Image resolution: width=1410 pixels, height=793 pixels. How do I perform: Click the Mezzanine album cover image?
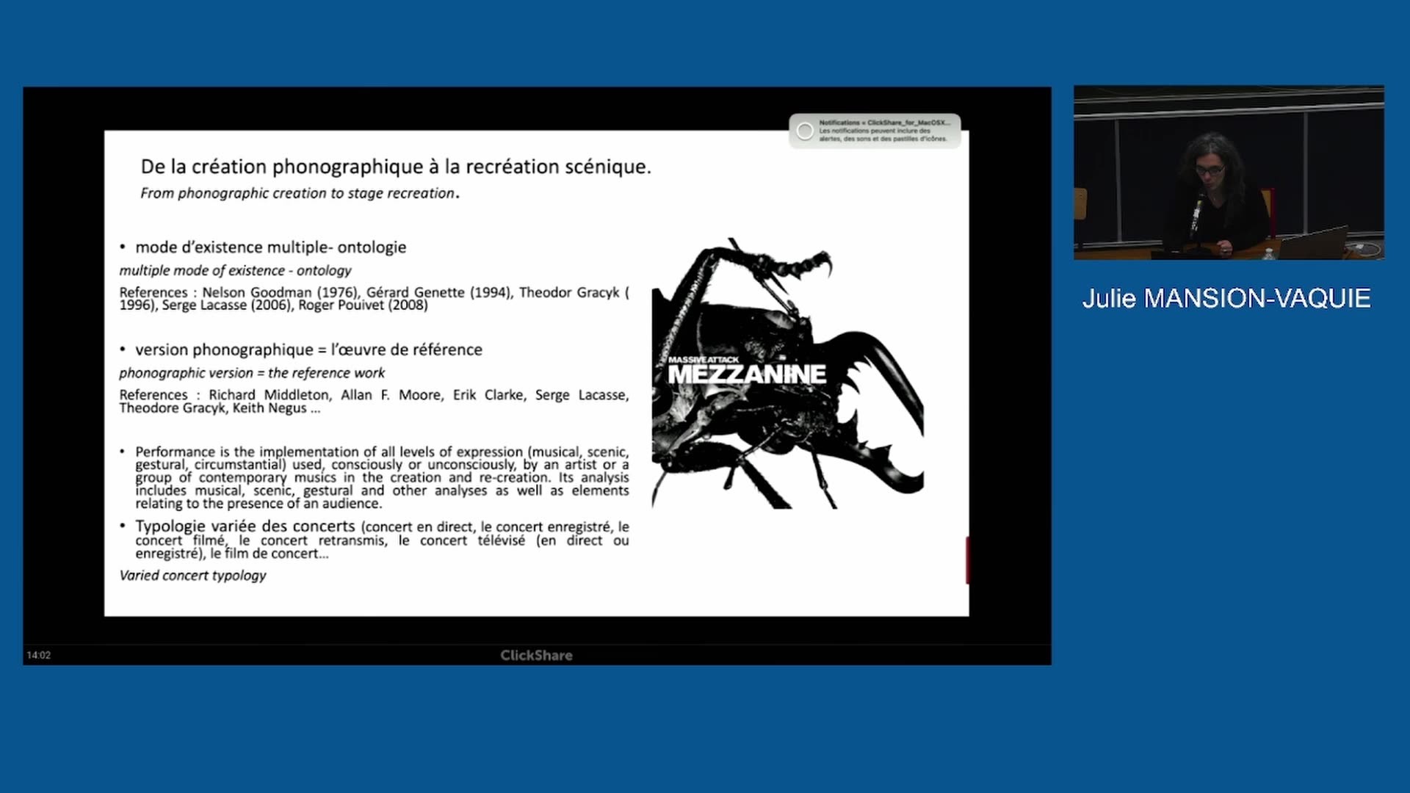787,373
